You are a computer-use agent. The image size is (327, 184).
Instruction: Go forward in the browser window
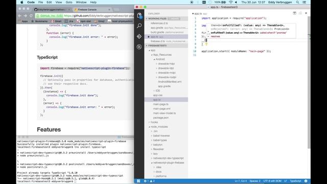(25, 16)
